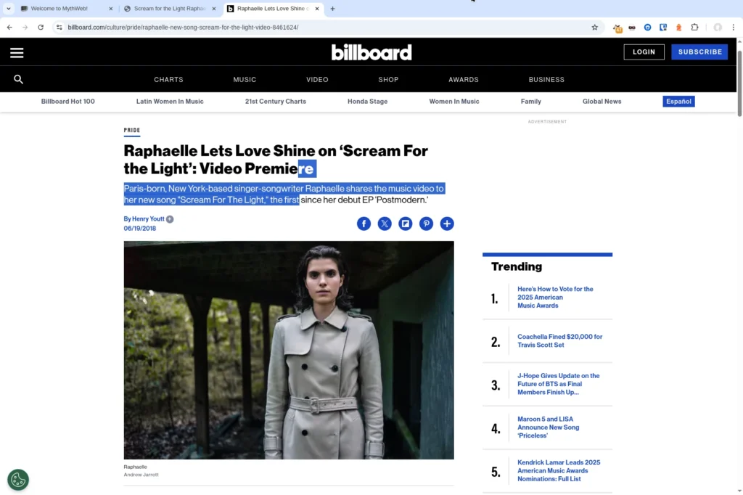
Task: Open the Shop menu
Action: point(388,80)
